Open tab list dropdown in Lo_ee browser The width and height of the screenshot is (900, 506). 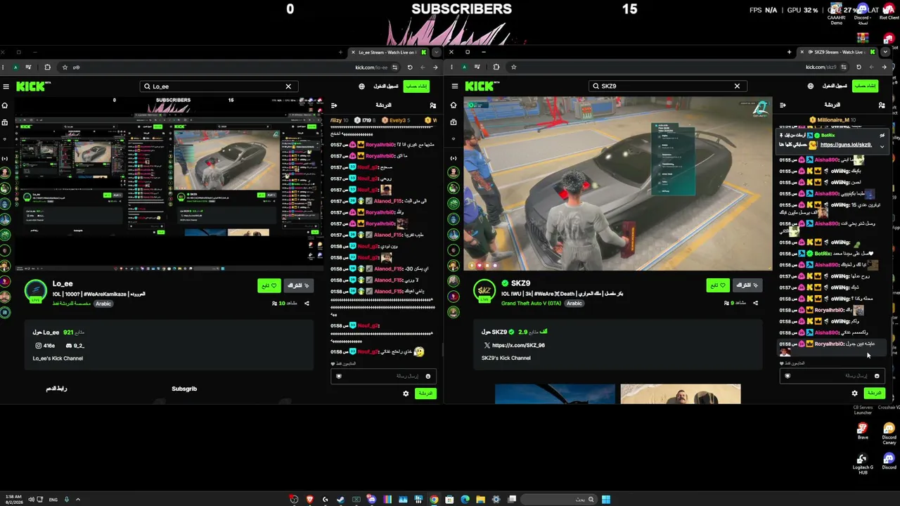pos(436,52)
